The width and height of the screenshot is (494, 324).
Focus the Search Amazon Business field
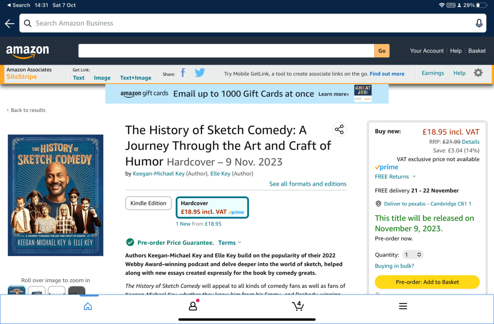coord(253,23)
